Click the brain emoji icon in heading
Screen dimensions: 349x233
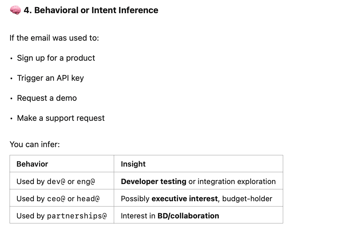15,10
